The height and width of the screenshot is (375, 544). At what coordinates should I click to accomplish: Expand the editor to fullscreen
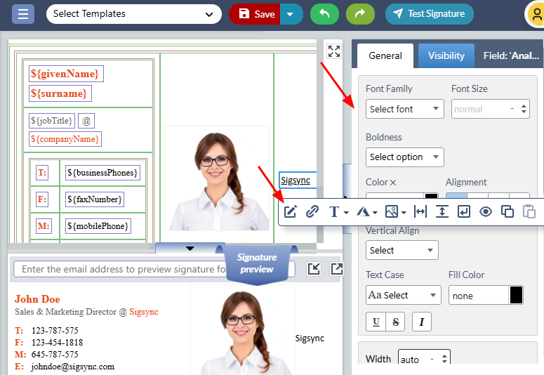334,51
